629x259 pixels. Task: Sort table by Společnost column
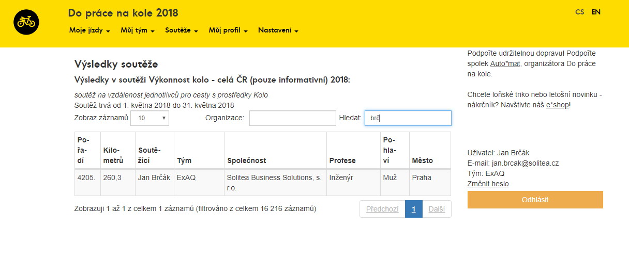[x=276, y=150]
